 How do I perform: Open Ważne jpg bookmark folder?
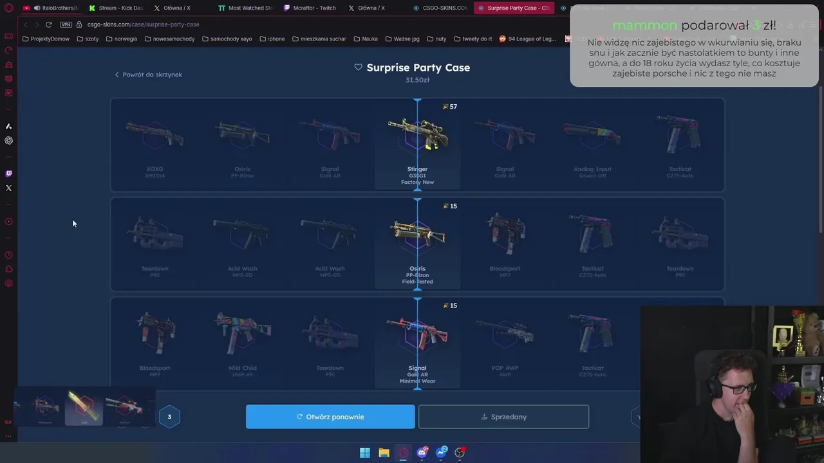402,39
